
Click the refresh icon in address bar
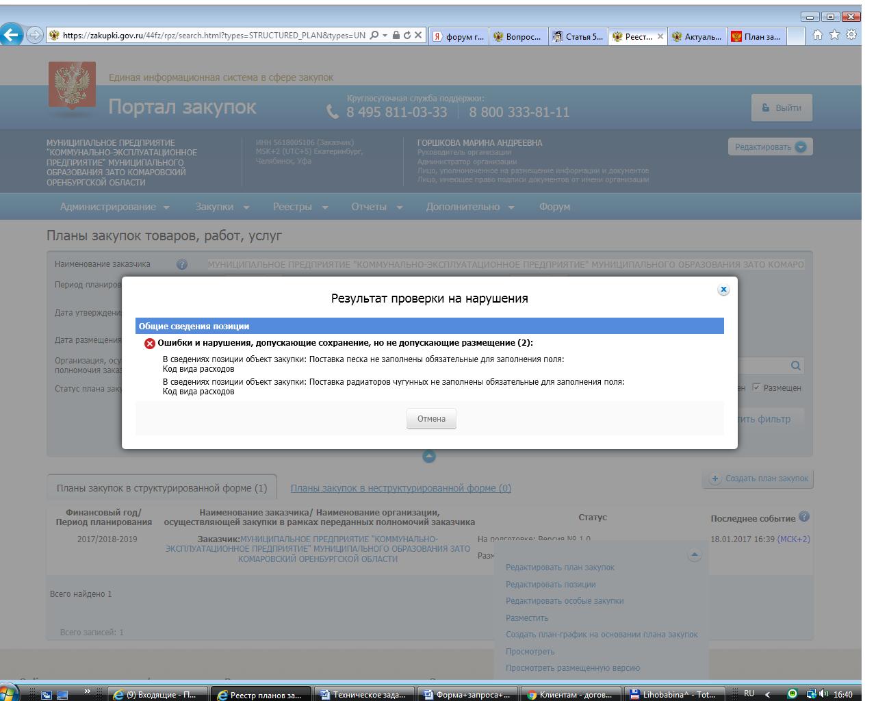pos(407,36)
